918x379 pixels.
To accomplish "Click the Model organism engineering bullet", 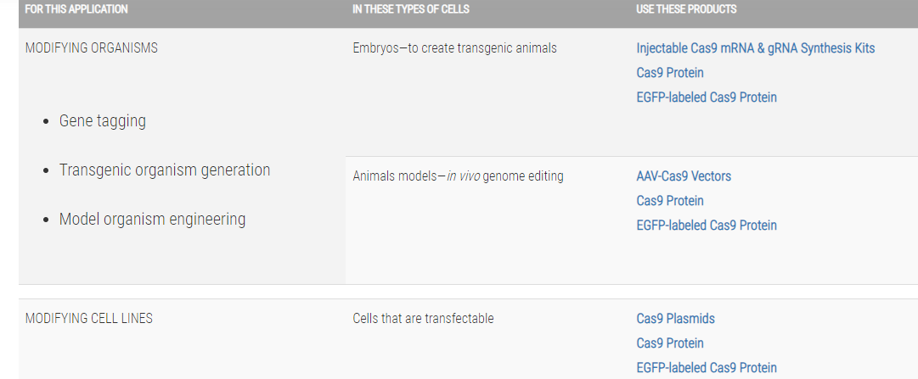I will point(152,220).
